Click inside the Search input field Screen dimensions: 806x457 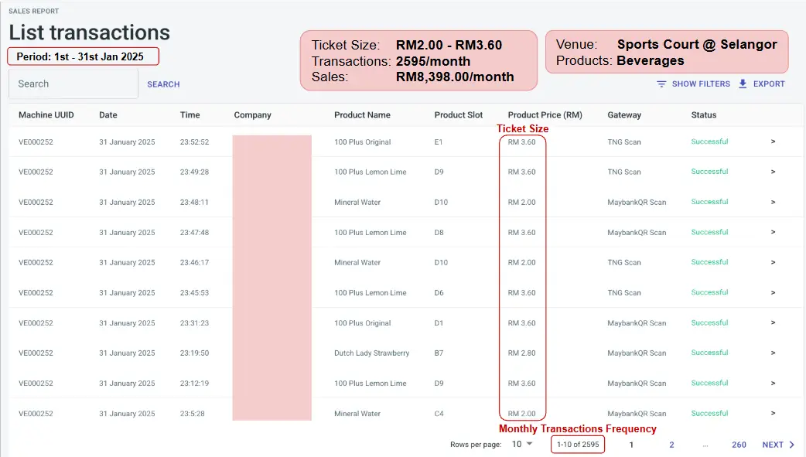coord(73,84)
